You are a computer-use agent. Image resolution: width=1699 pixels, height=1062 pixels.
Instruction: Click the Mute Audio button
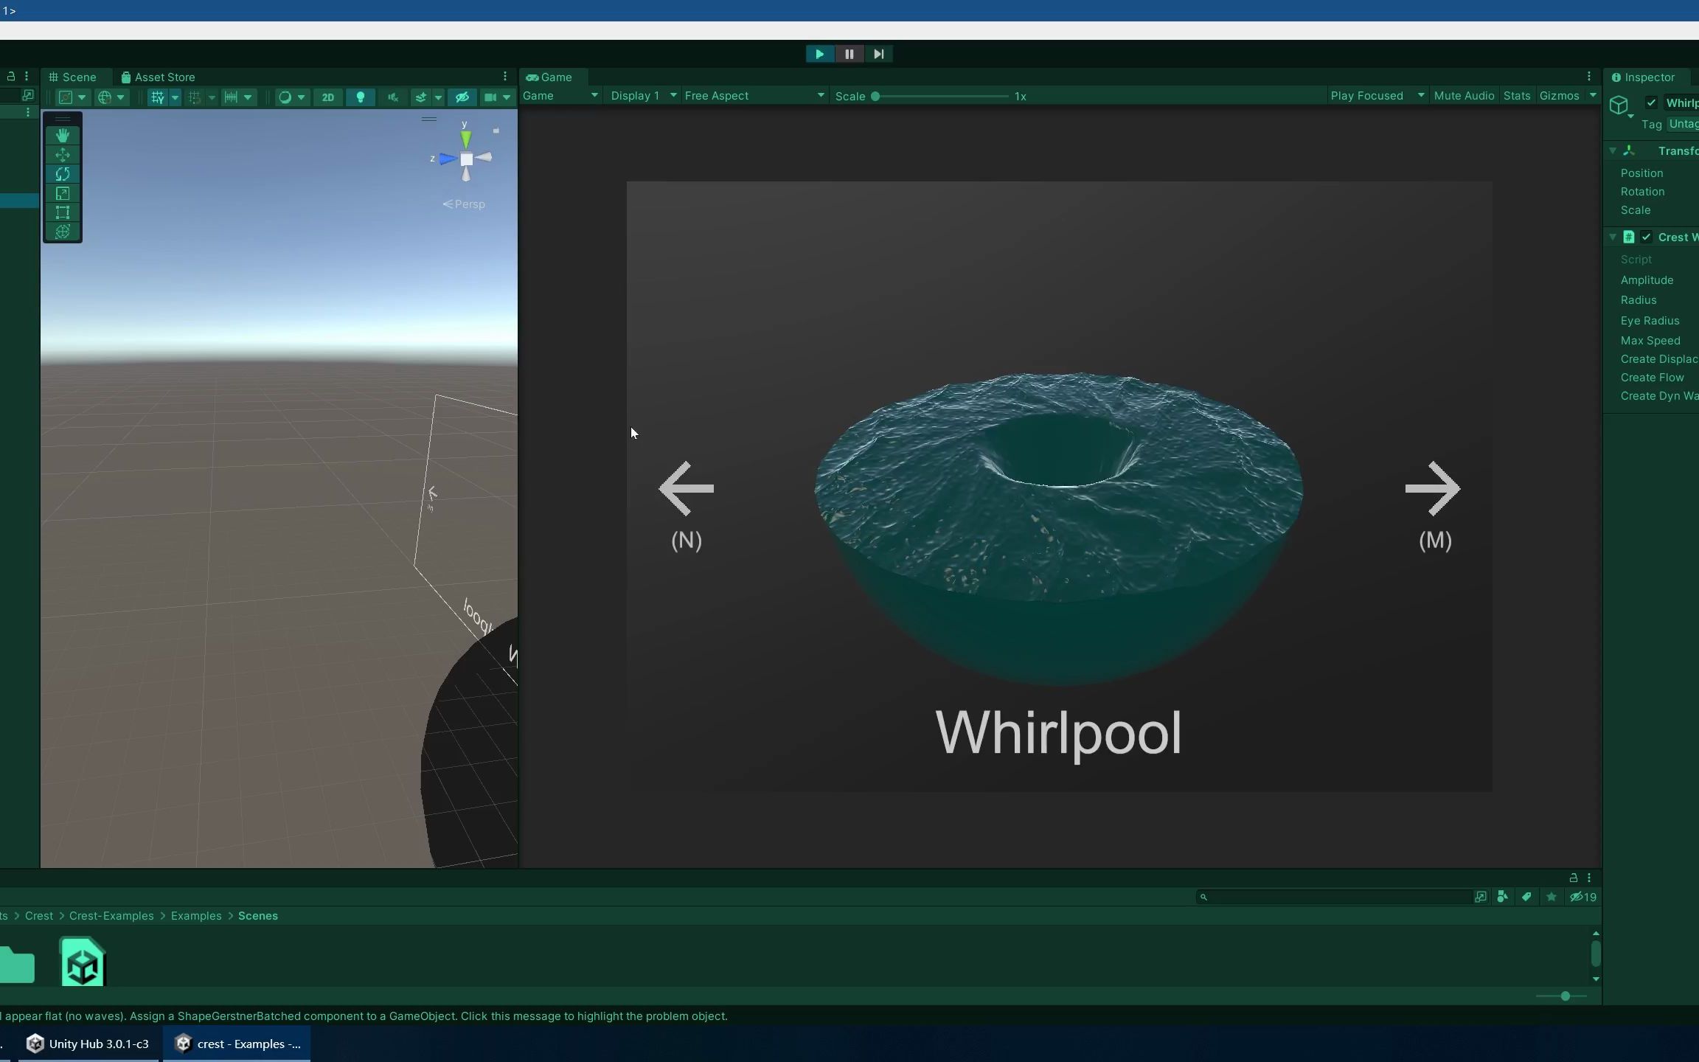coord(1464,96)
